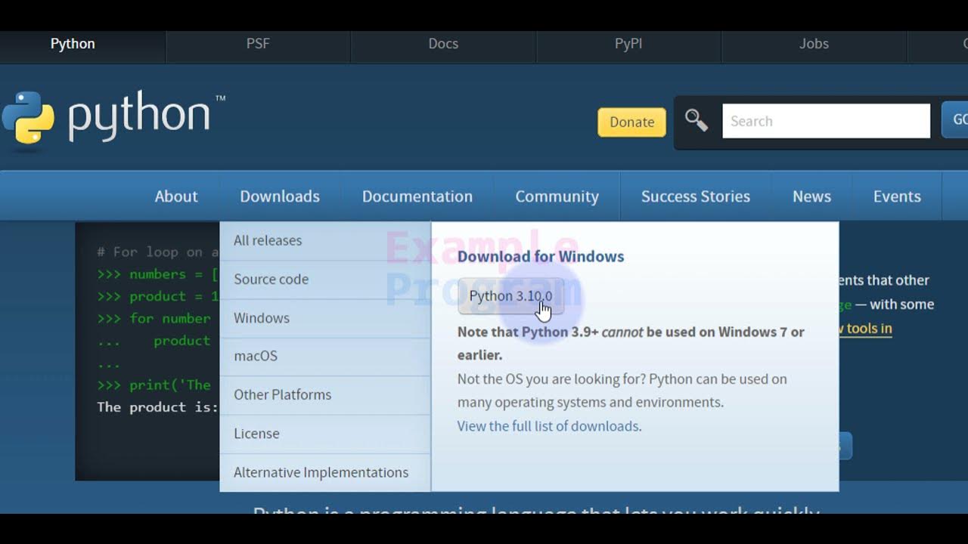Open the PSF tab in top bar
The image size is (968, 544).
[x=258, y=44]
